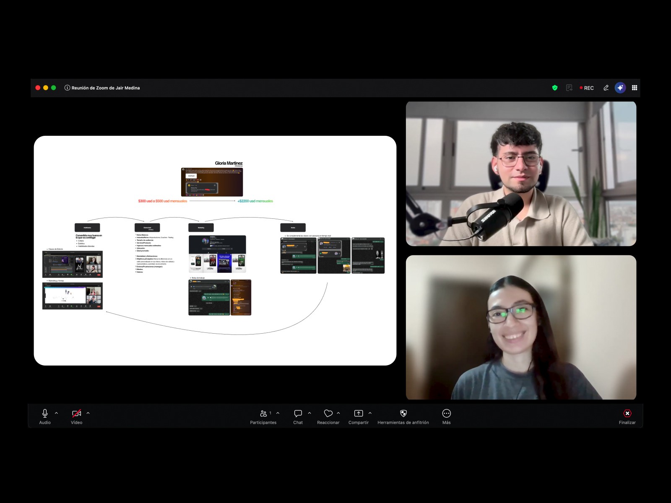Expand the audio options chevron
Viewport: 671px width, 503px height.
(57, 413)
